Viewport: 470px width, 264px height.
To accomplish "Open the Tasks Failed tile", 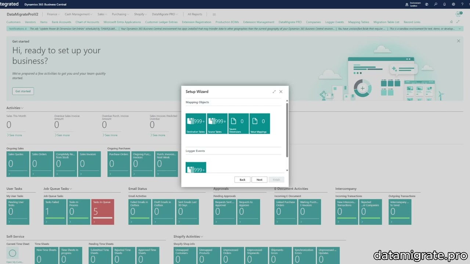I will click(55, 212).
